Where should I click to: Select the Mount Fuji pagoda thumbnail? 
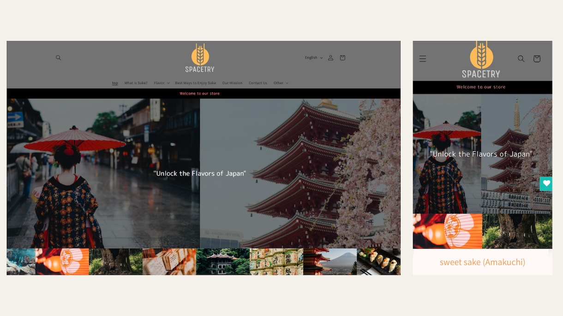coord(330,262)
